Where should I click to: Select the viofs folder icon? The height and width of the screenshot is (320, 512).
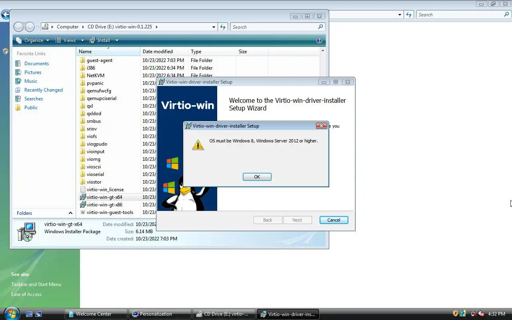pyautogui.click(x=82, y=136)
